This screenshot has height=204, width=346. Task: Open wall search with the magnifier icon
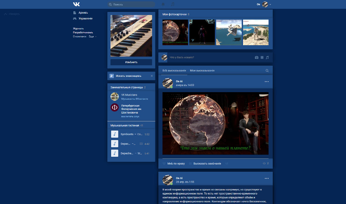pos(268,70)
